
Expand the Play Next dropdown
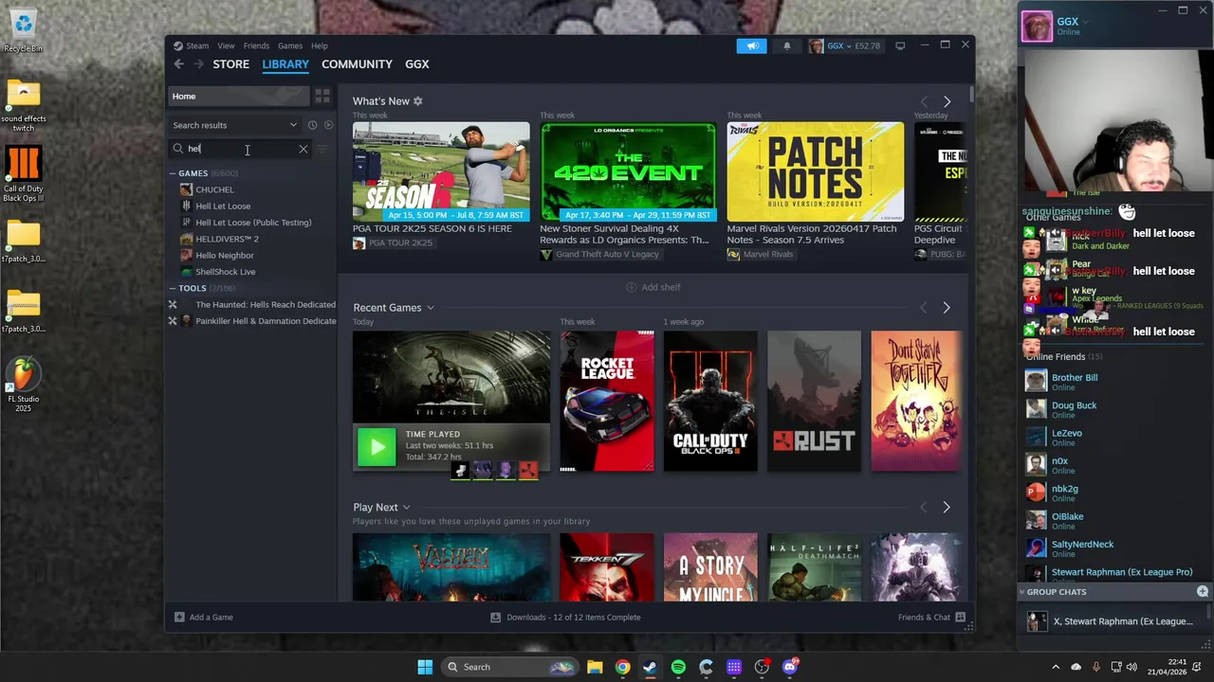(x=406, y=508)
